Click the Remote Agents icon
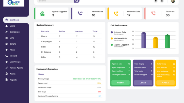 coord(7,68)
